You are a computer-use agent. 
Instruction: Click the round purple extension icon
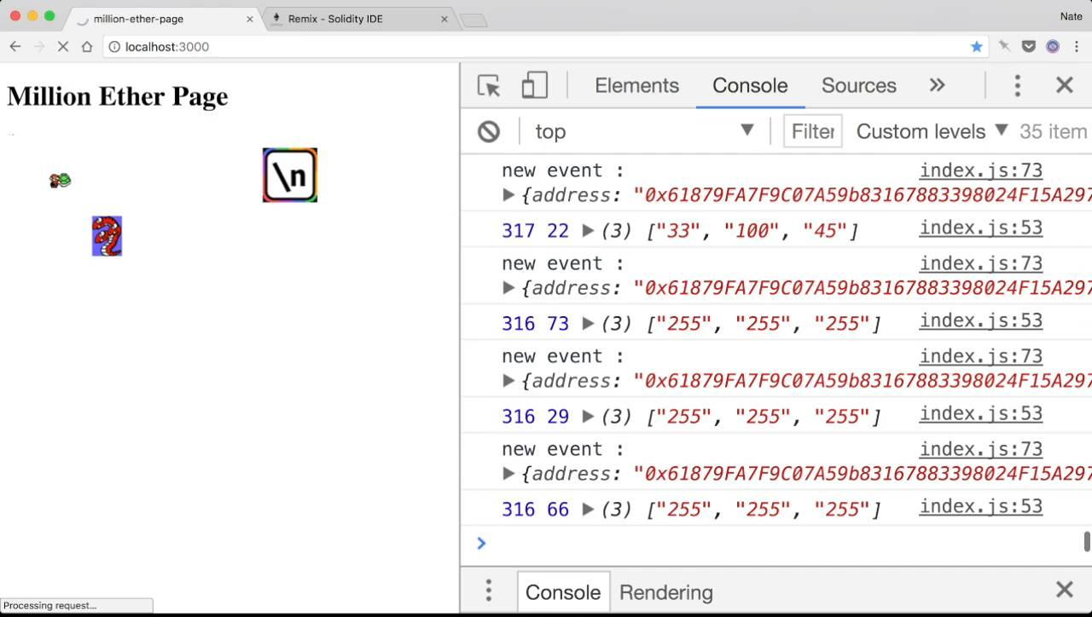click(1053, 47)
